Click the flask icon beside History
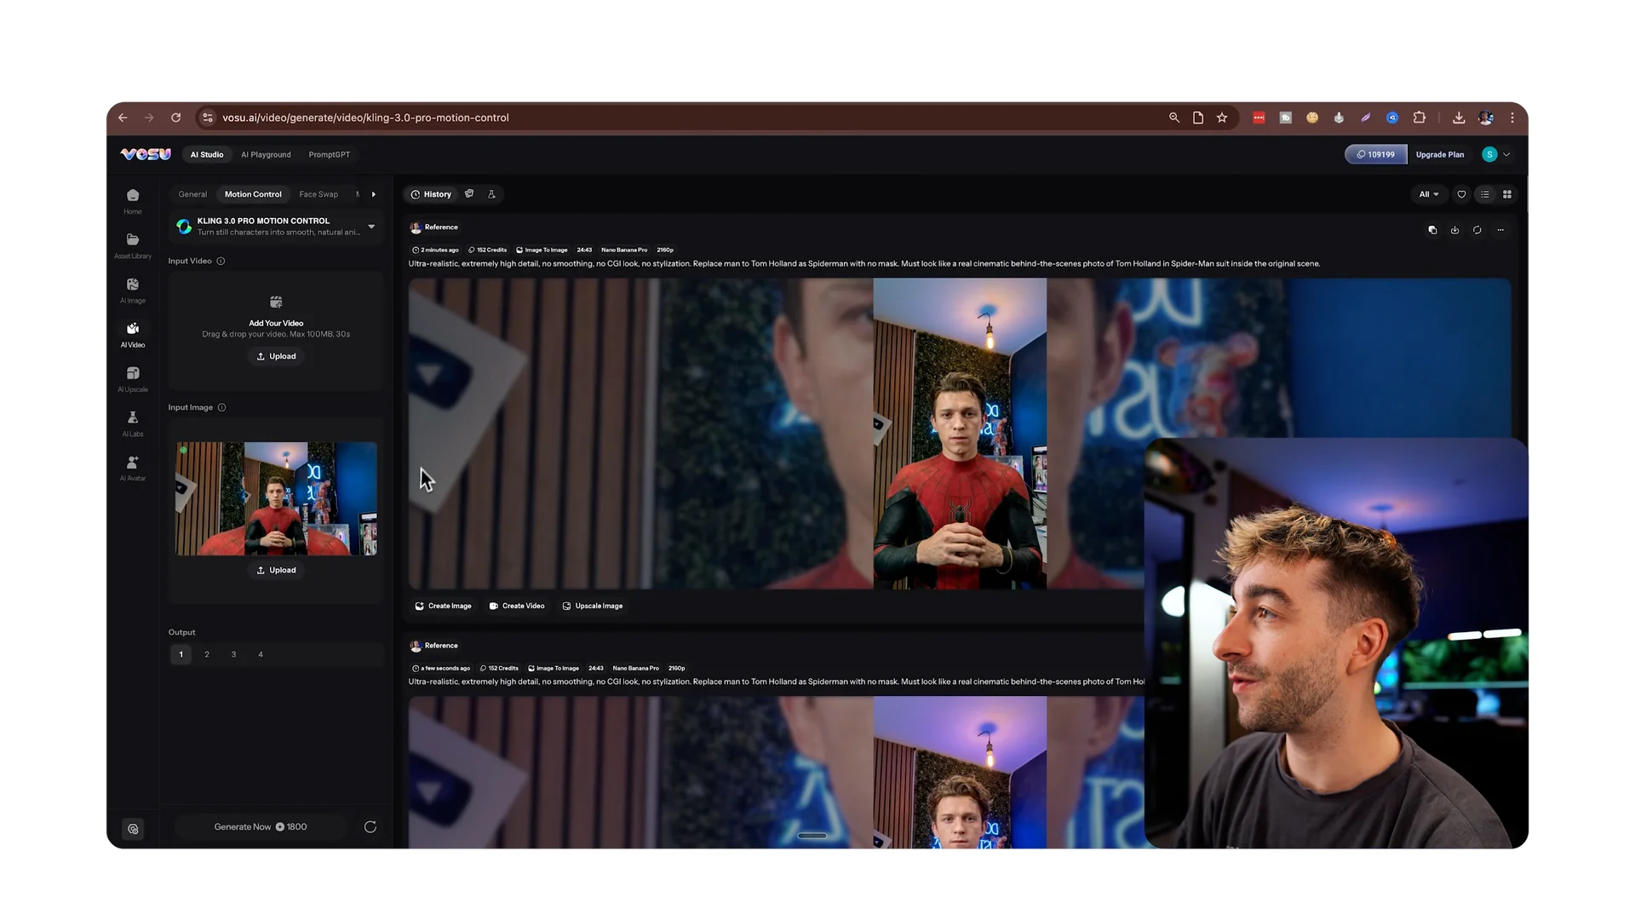This screenshot has width=1635, height=920. pyautogui.click(x=491, y=194)
